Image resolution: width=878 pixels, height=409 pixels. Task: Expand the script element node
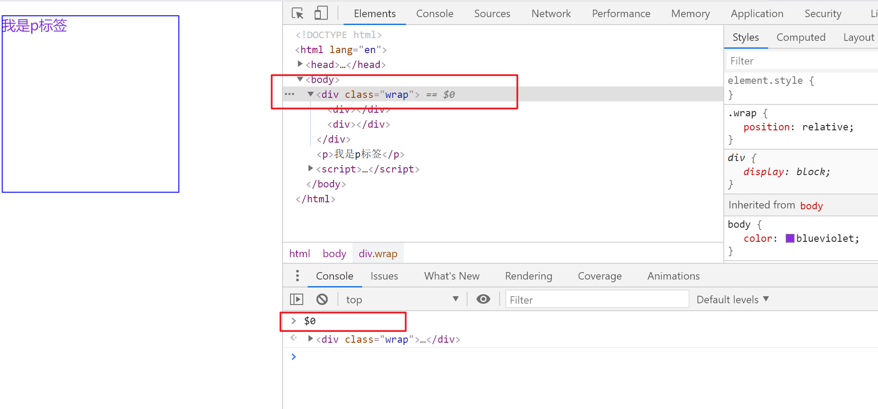point(310,169)
